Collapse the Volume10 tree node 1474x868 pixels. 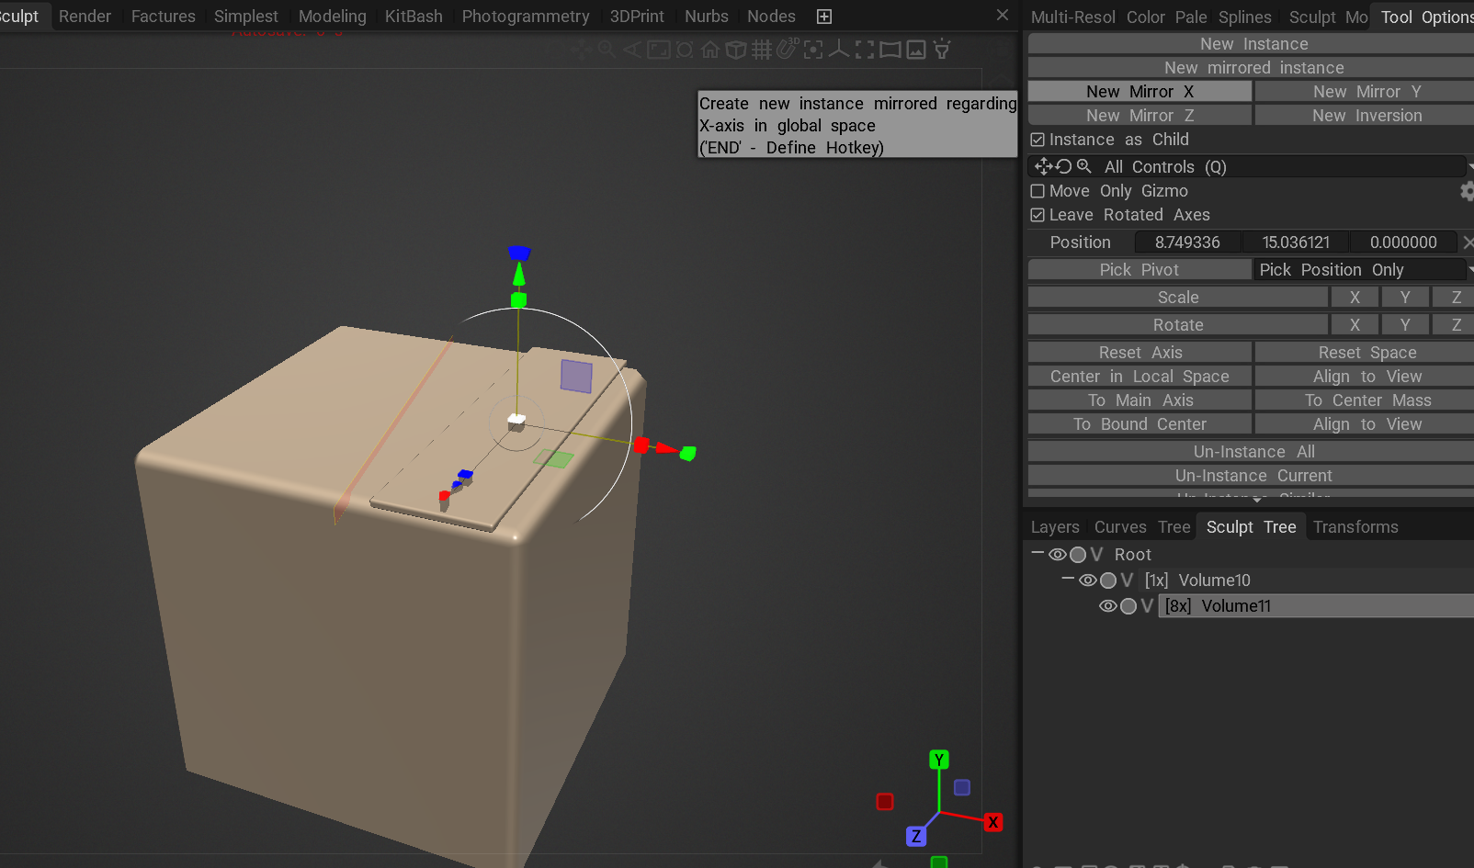click(1068, 580)
